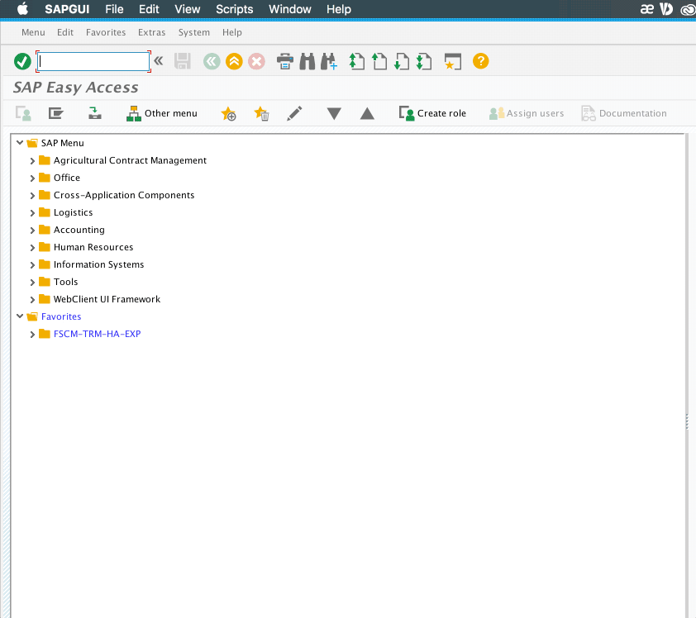
Task: Click the green Back arrow icon
Action: [x=212, y=61]
